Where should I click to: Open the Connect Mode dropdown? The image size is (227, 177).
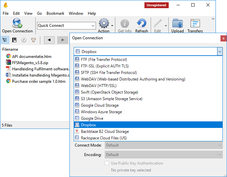tap(164, 145)
